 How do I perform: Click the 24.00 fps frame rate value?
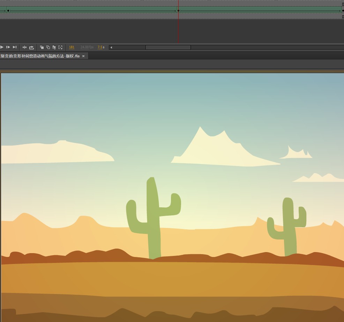click(87, 47)
